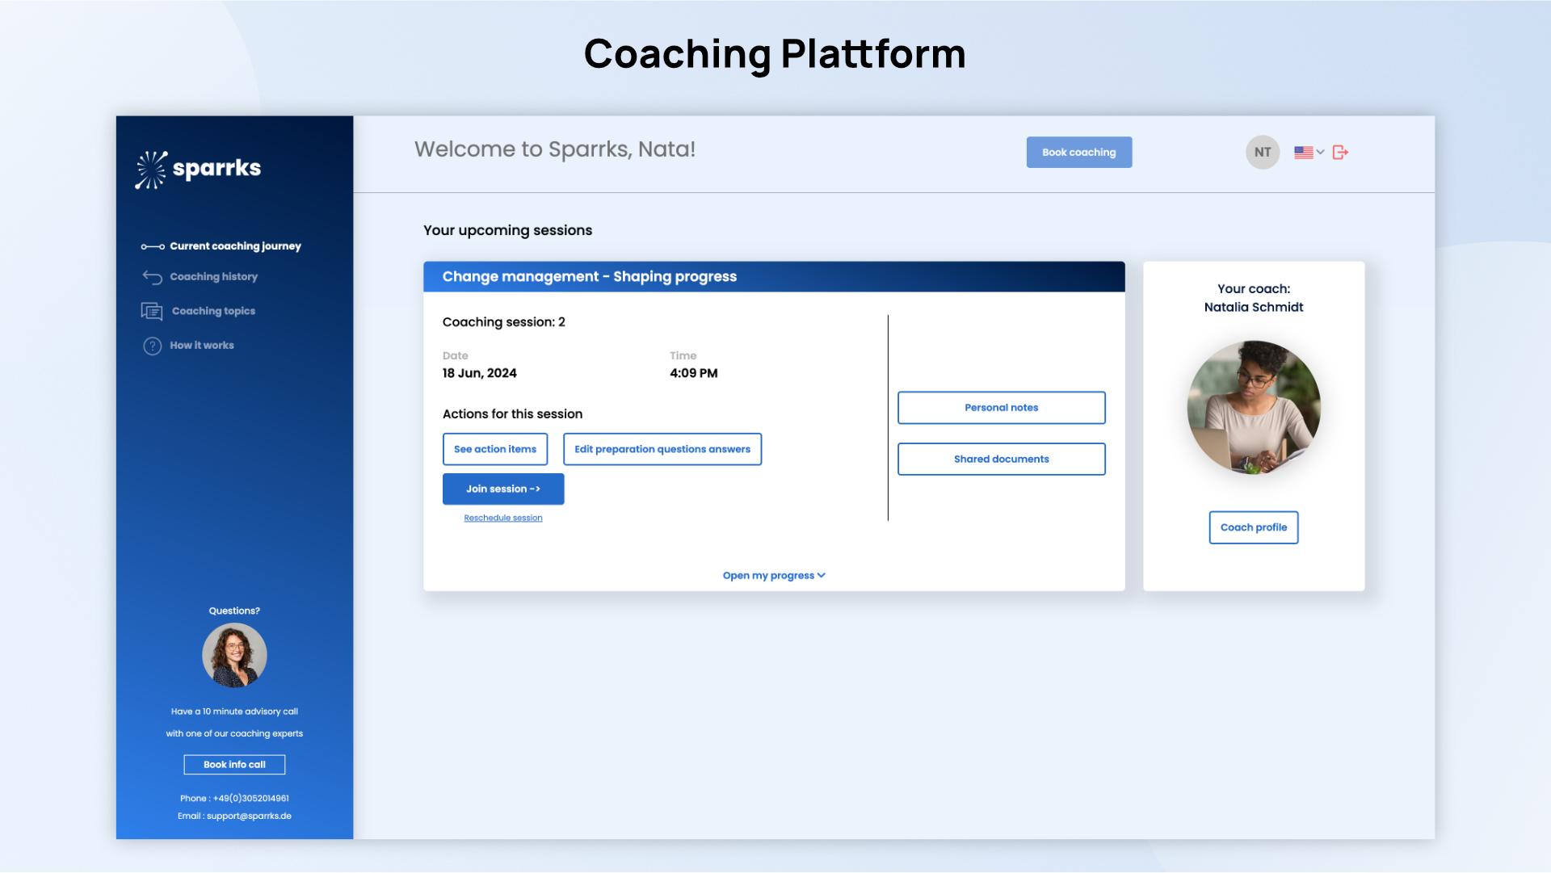Open the NT user avatar
The width and height of the screenshot is (1551, 873).
[x=1262, y=152]
